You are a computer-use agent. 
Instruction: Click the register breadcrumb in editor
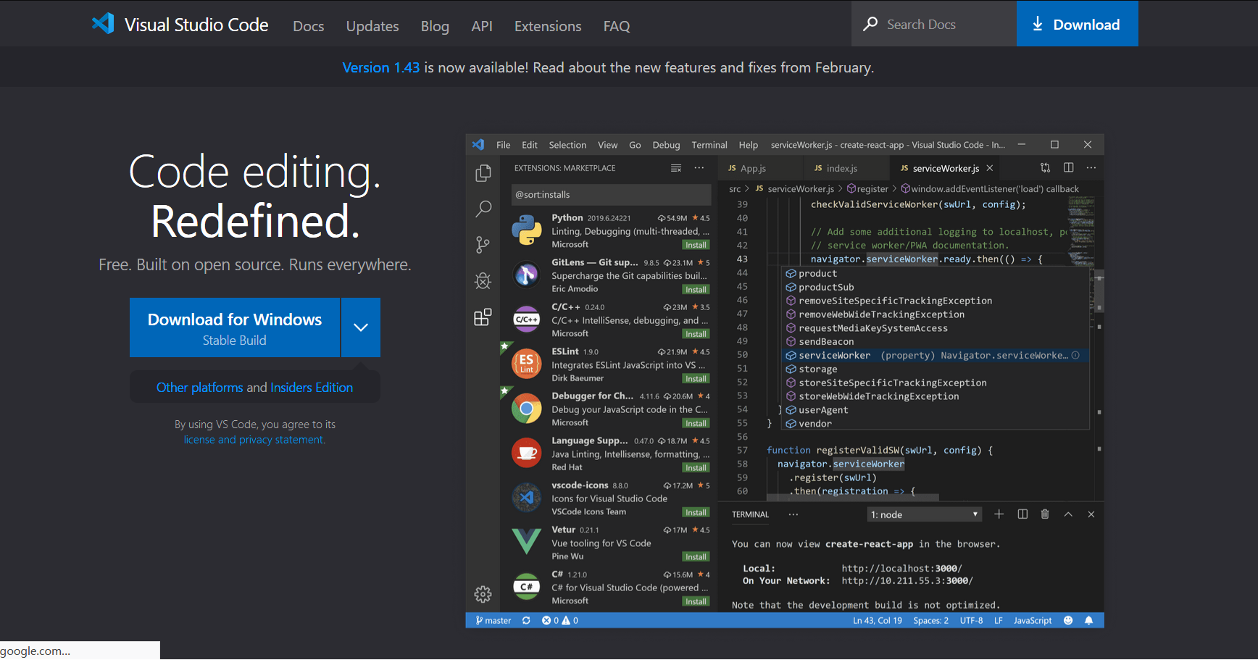tap(868, 188)
